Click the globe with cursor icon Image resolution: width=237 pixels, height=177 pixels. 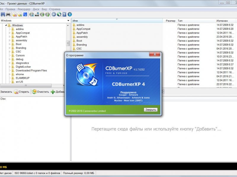[x=59, y=14]
